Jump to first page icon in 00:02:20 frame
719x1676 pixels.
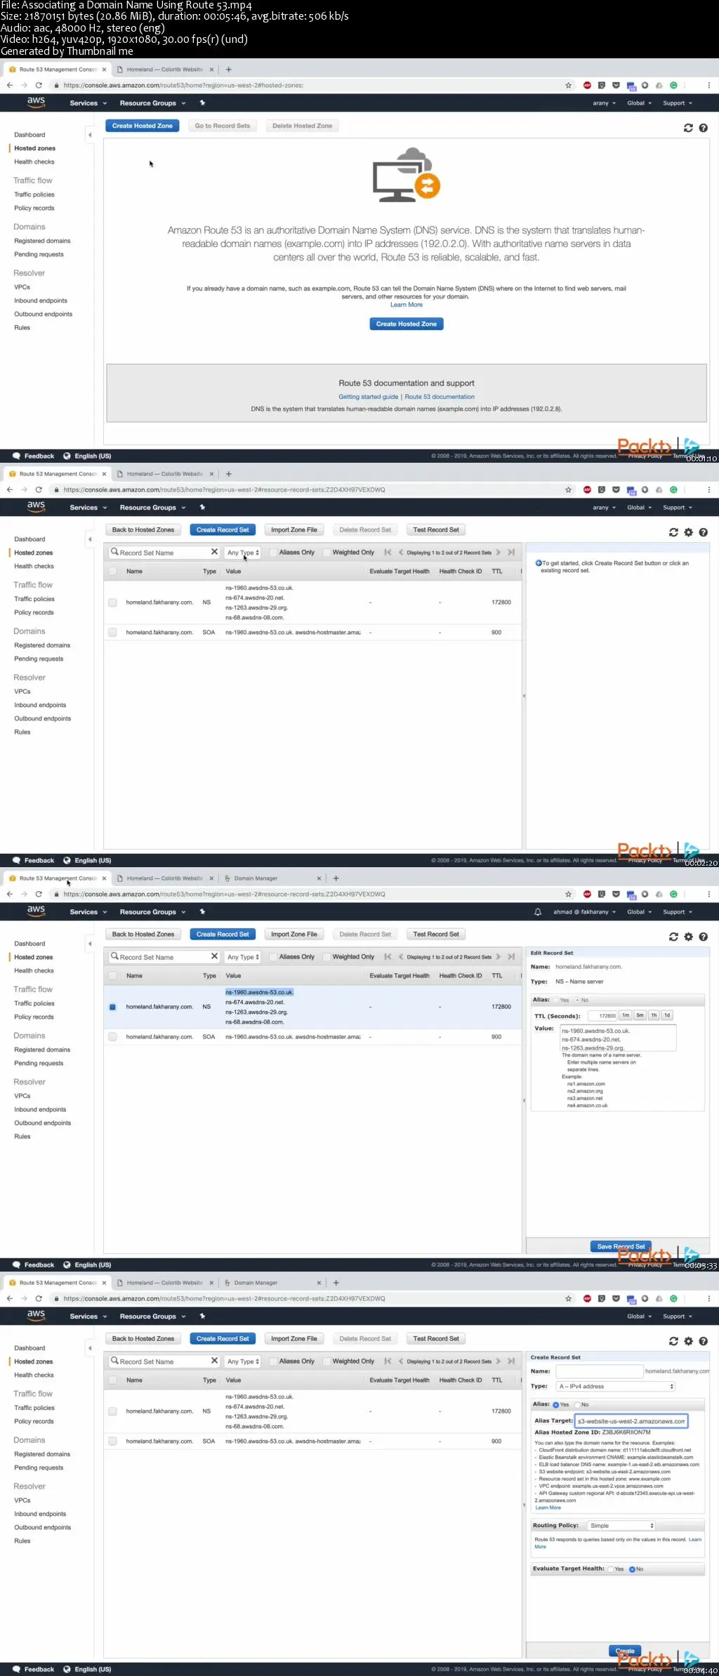pyautogui.click(x=388, y=553)
